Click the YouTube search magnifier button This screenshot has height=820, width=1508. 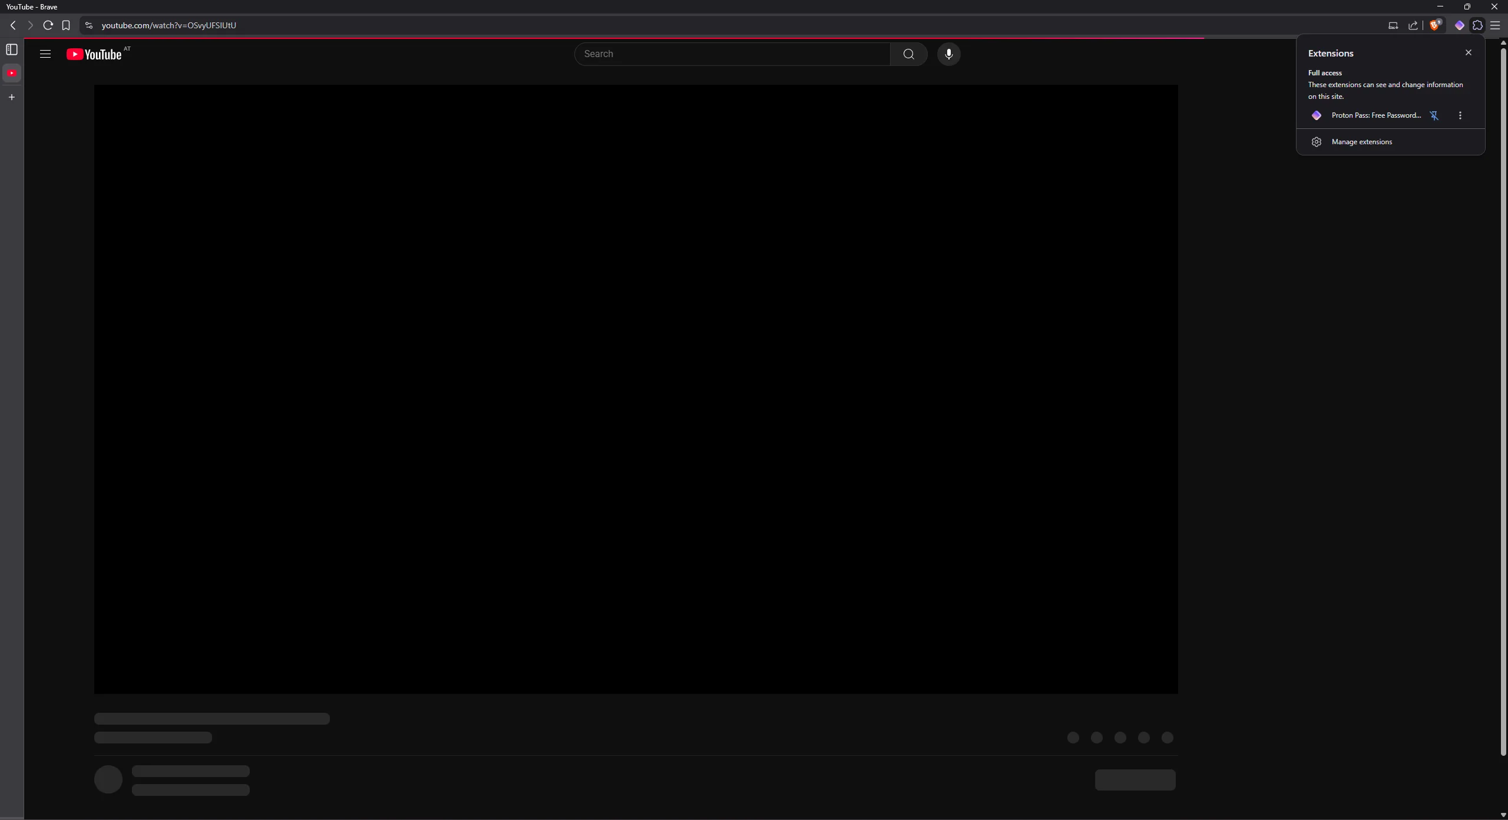908,54
